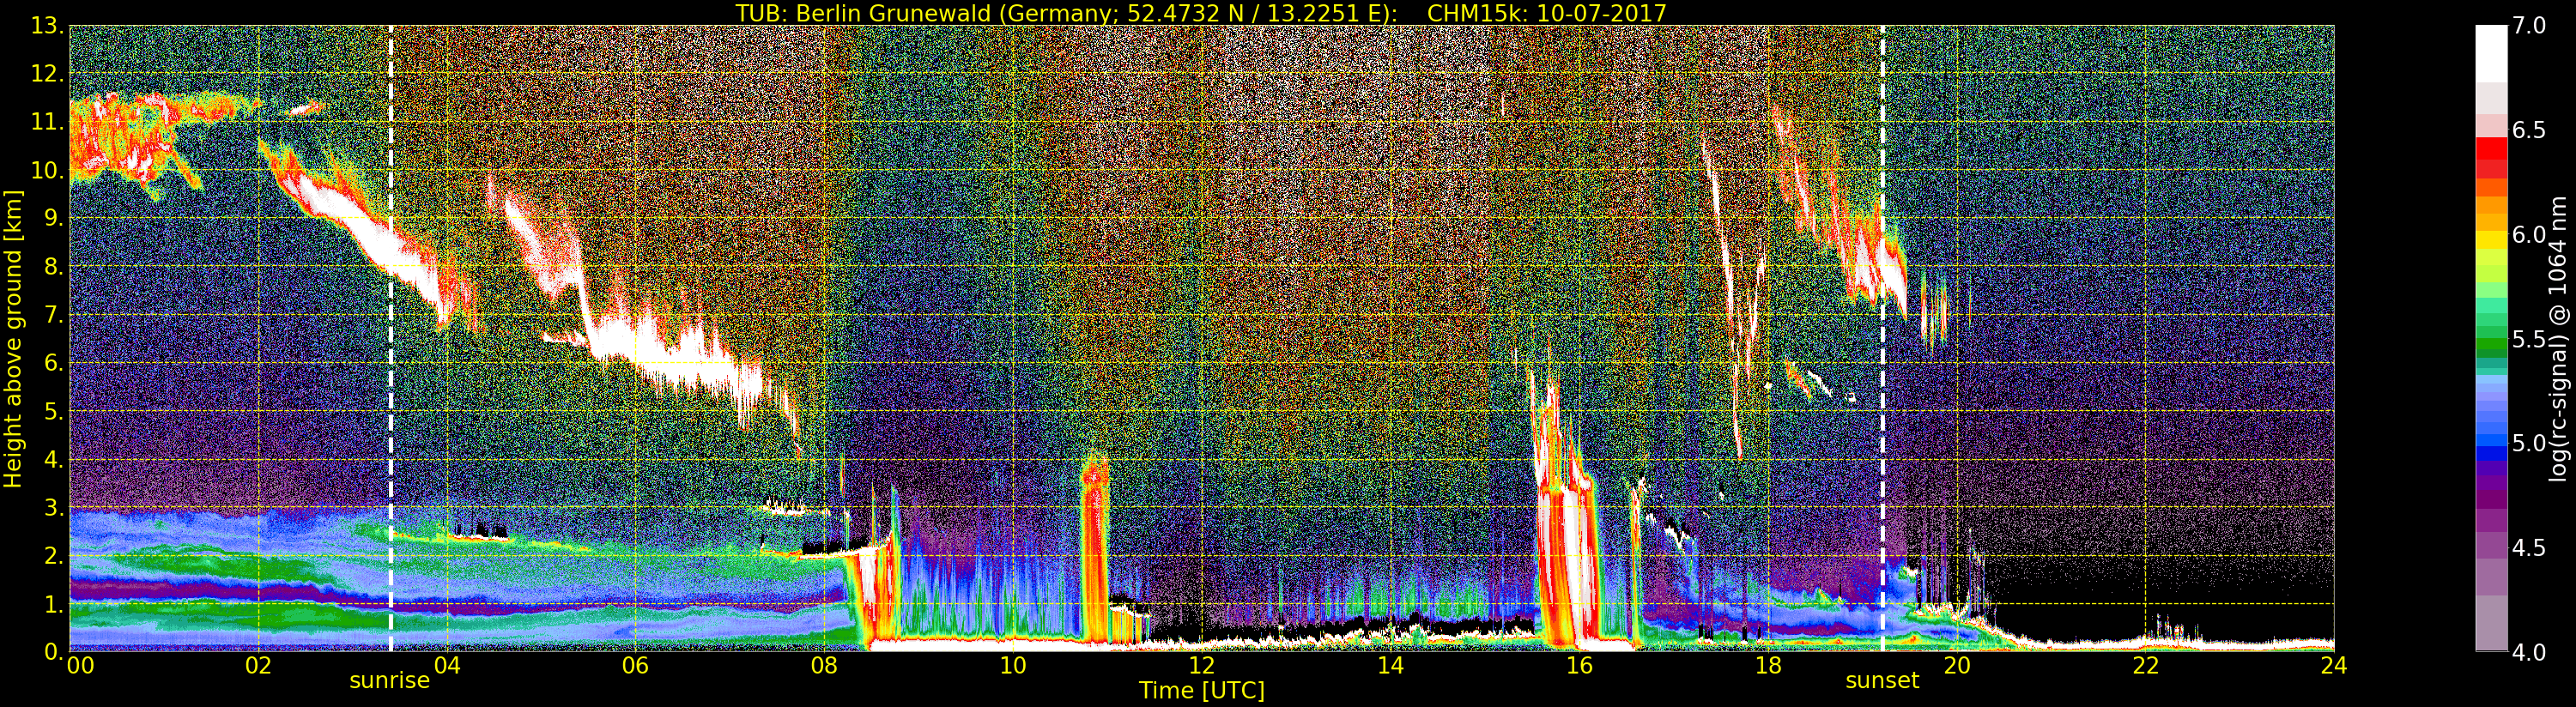Click the 7.0 colorbar tick label
The image size is (2576, 707).
point(2528,26)
